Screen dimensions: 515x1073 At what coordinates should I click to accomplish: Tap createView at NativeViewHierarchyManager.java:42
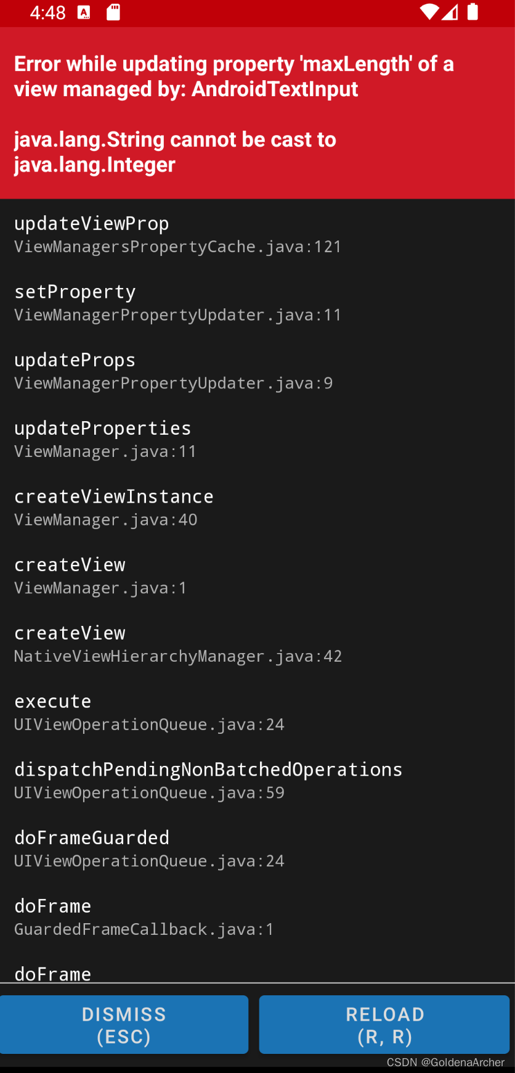(x=257, y=644)
